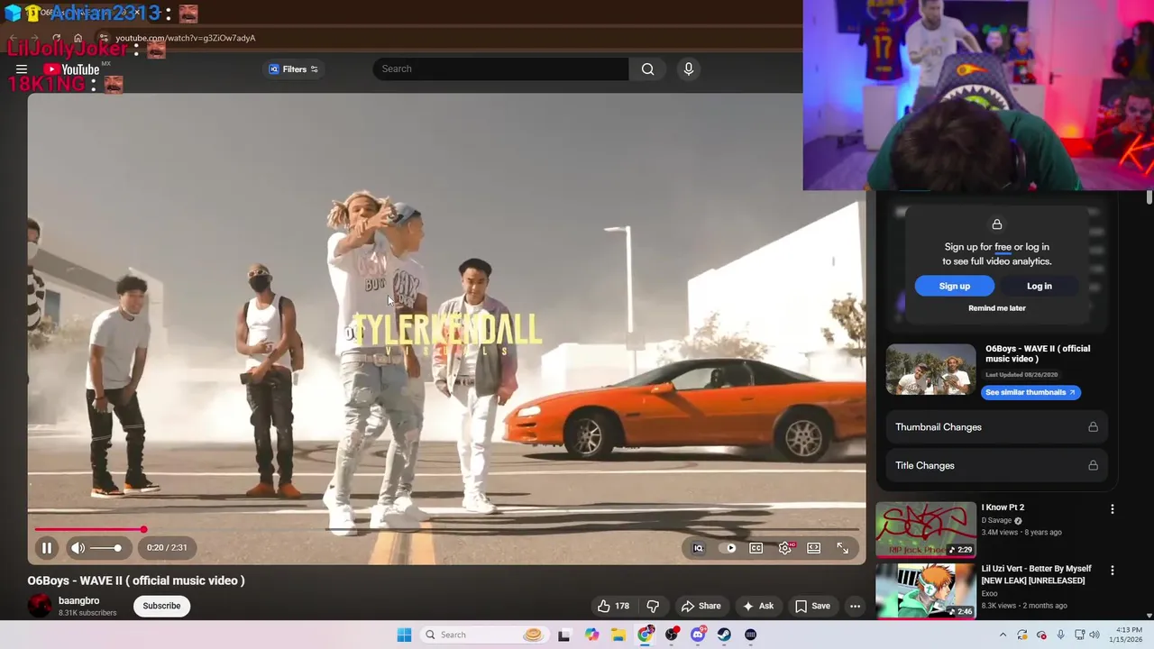The width and height of the screenshot is (1154, 649).
Task: Click the search magnifier button
Action: coord(647,69)
